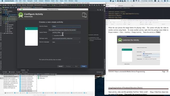Image resolution: width=170 pixels, height=96 pixels.
Task: Open the Refactor menu
Action: pos(47,1)
